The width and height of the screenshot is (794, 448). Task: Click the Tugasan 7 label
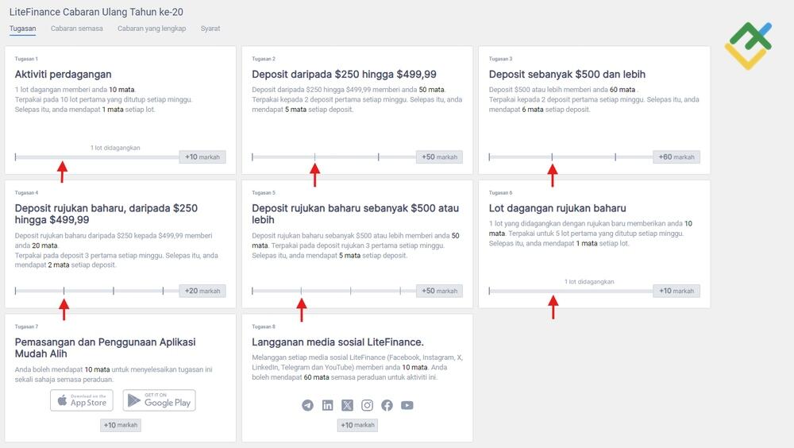point(26,326)
